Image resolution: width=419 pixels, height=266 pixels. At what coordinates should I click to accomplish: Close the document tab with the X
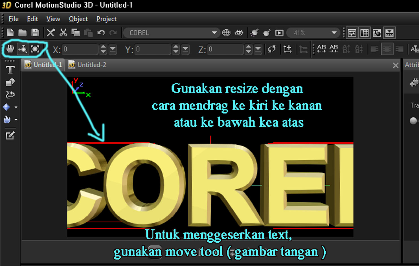coord(396,66)
